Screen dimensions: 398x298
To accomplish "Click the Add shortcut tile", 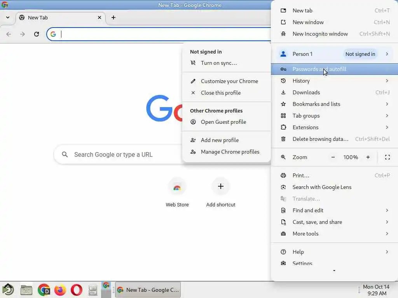I will [x=221, y=192].
